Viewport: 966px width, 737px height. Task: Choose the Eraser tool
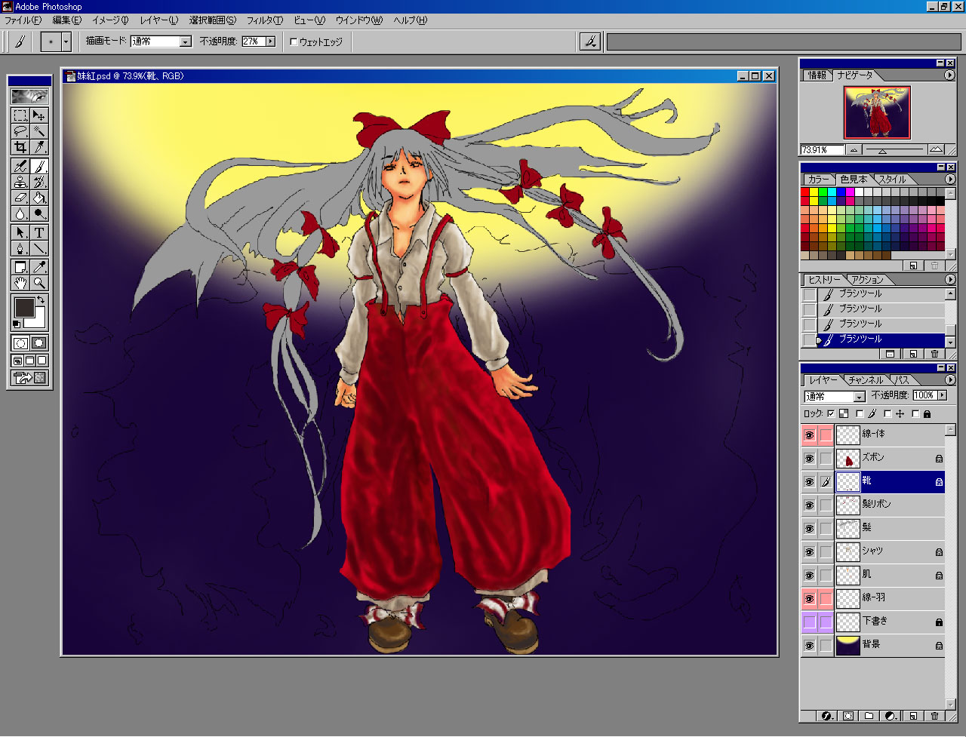20,198
